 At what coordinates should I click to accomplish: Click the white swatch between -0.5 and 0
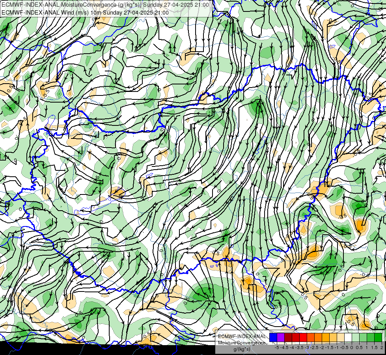pyautogui.click(x=348, y=338)
